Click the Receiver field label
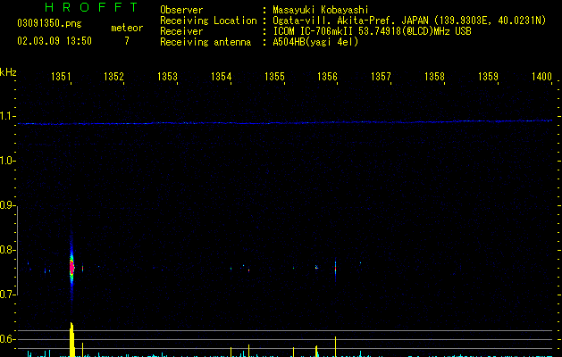This screenshot has height=357, width=562. (181, 31)
